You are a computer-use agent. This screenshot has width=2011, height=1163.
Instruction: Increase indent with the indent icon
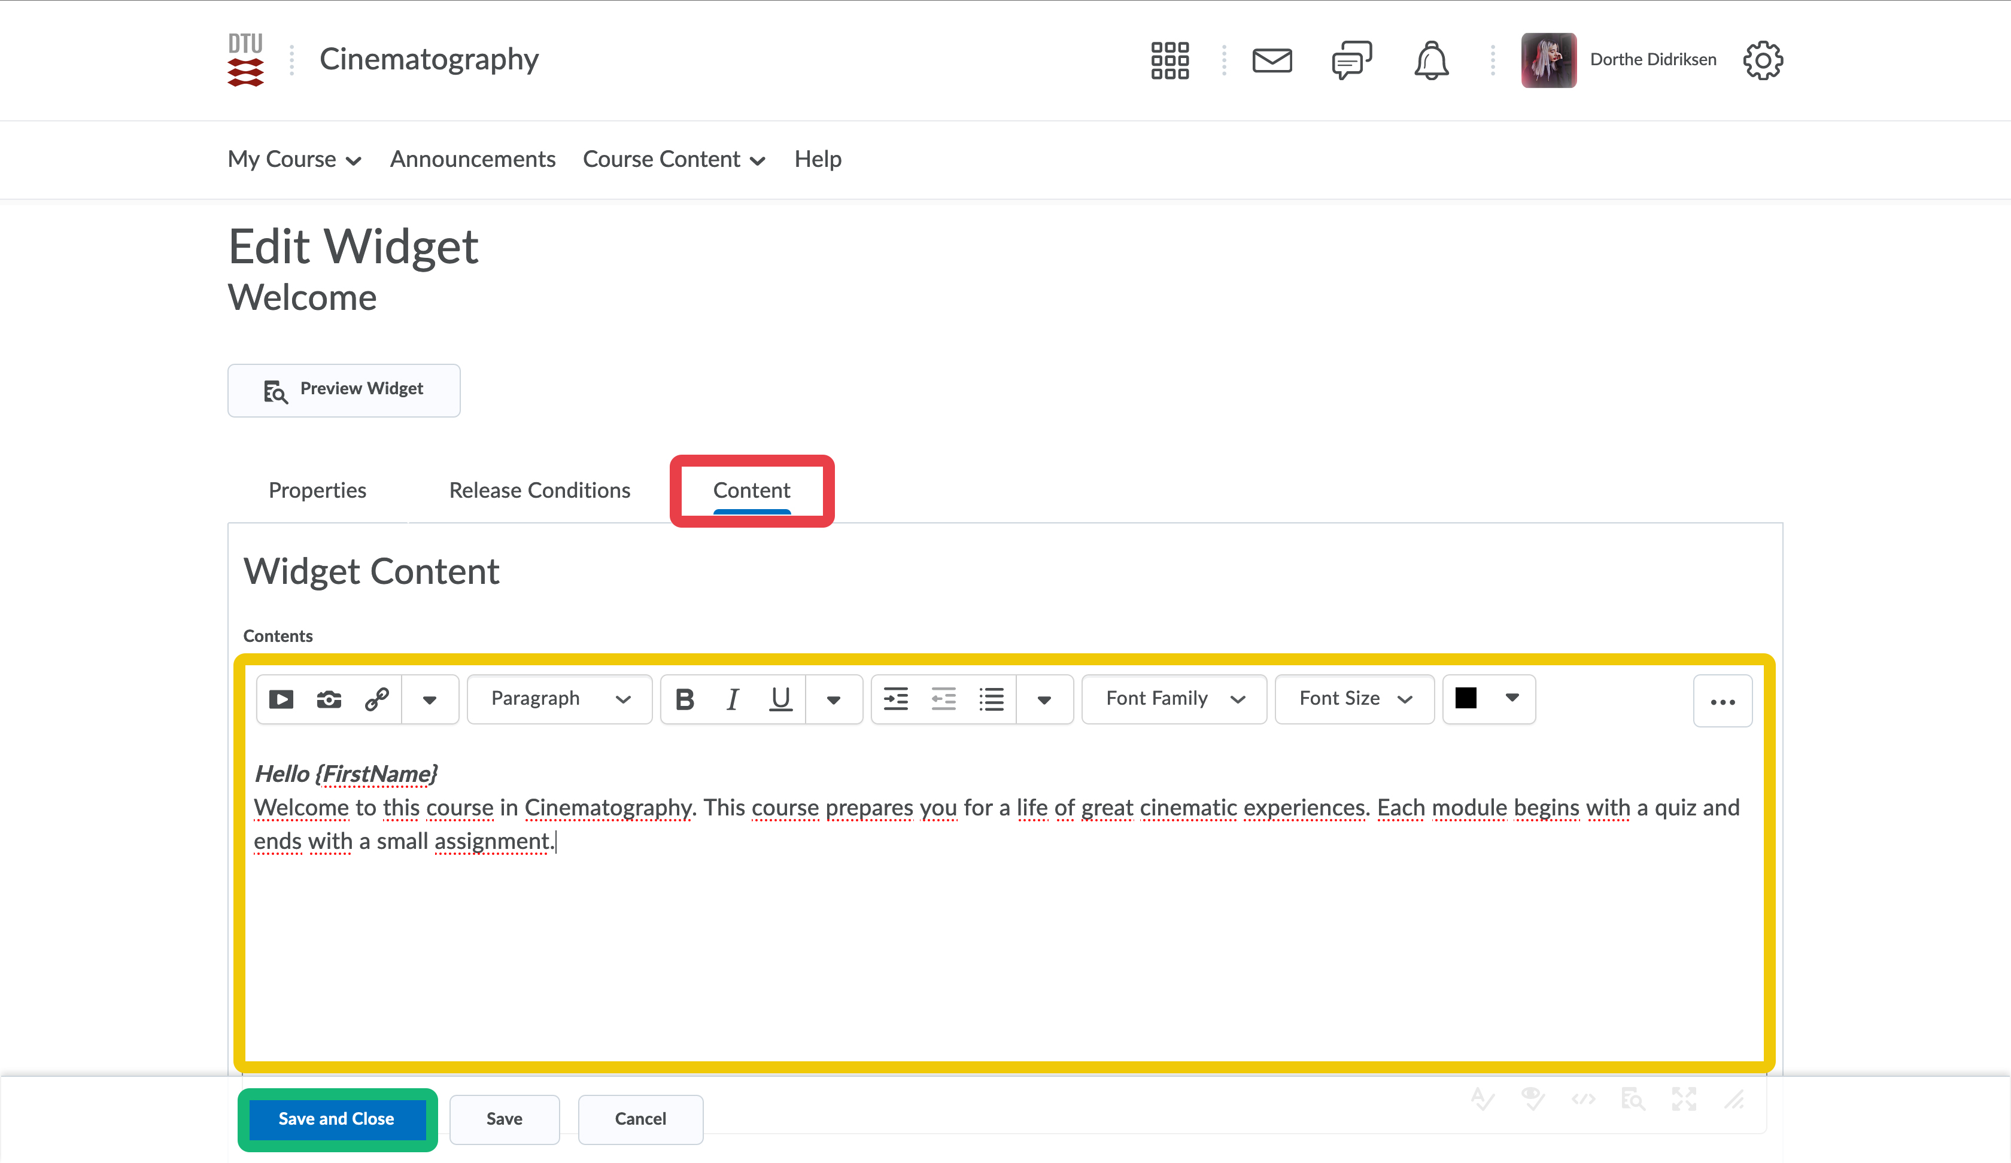point(895,699)
